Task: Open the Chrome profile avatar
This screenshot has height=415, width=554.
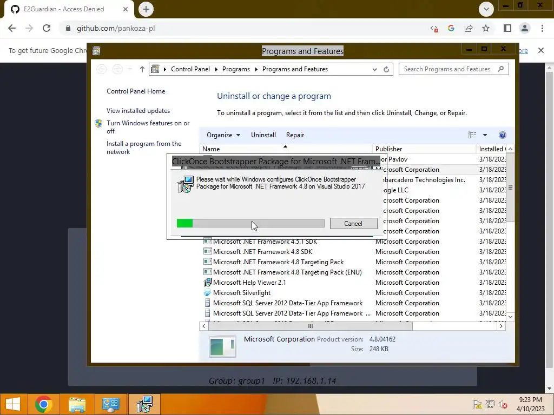Action: pyautogui.click(x=525, y=28)
